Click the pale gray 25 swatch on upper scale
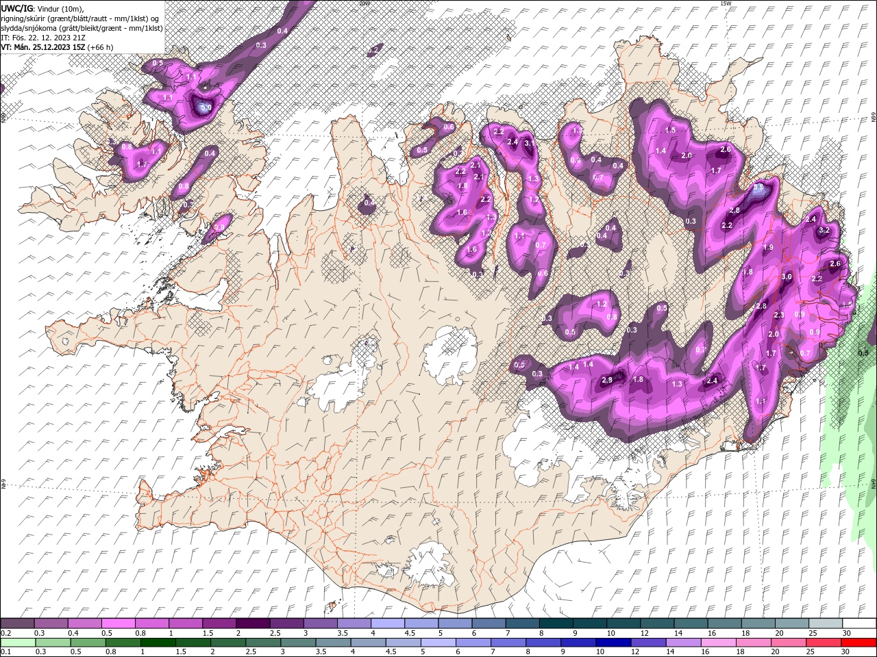Viewport: 877px width, 657px height. [826, 623]
